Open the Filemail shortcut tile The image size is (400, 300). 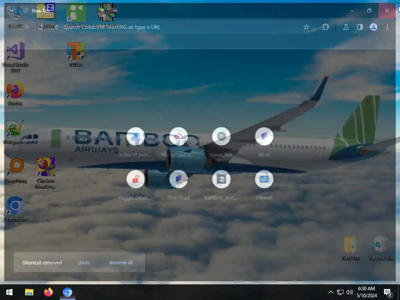(264, 185)
